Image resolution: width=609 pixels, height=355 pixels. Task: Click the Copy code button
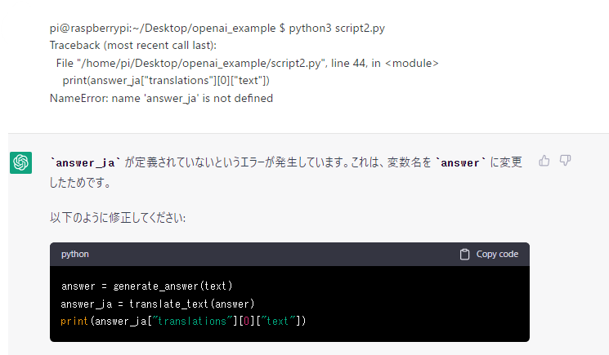point(489,255)
